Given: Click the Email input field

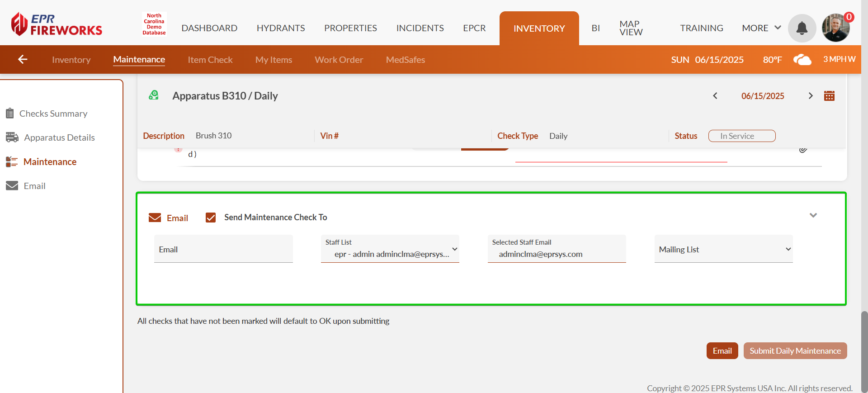Looking at the screenshot, I should [x=223, y=250].
